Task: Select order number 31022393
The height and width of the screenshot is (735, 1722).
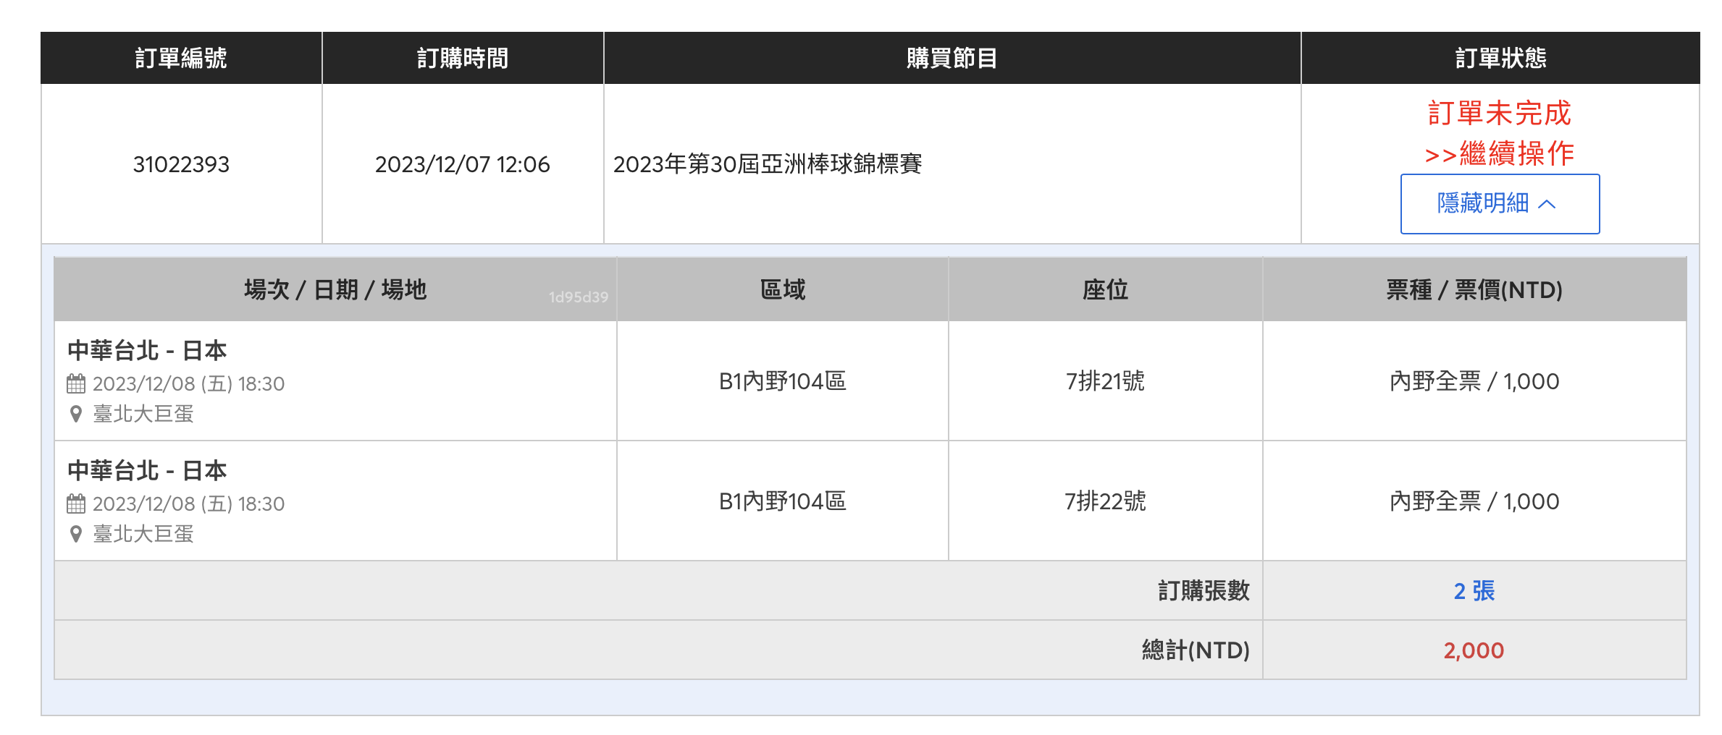Action: coord(181,164)
